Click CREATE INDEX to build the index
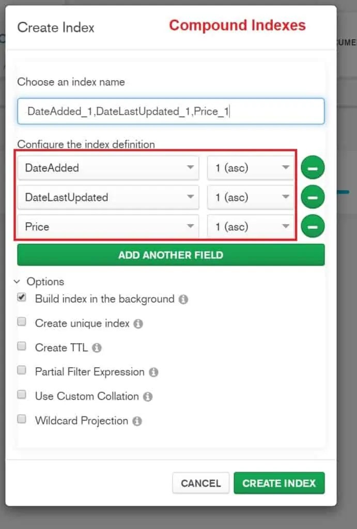Viewport: 357px width, 529px height. click(x=279, y=483)
